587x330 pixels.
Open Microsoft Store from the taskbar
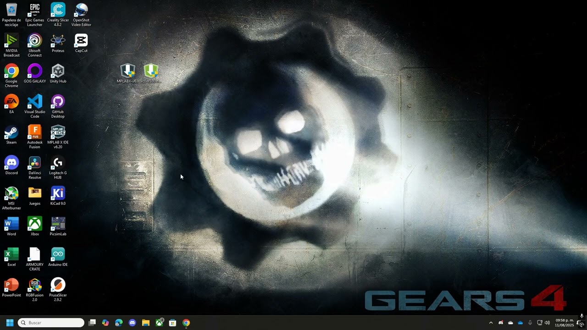(173, 323)
